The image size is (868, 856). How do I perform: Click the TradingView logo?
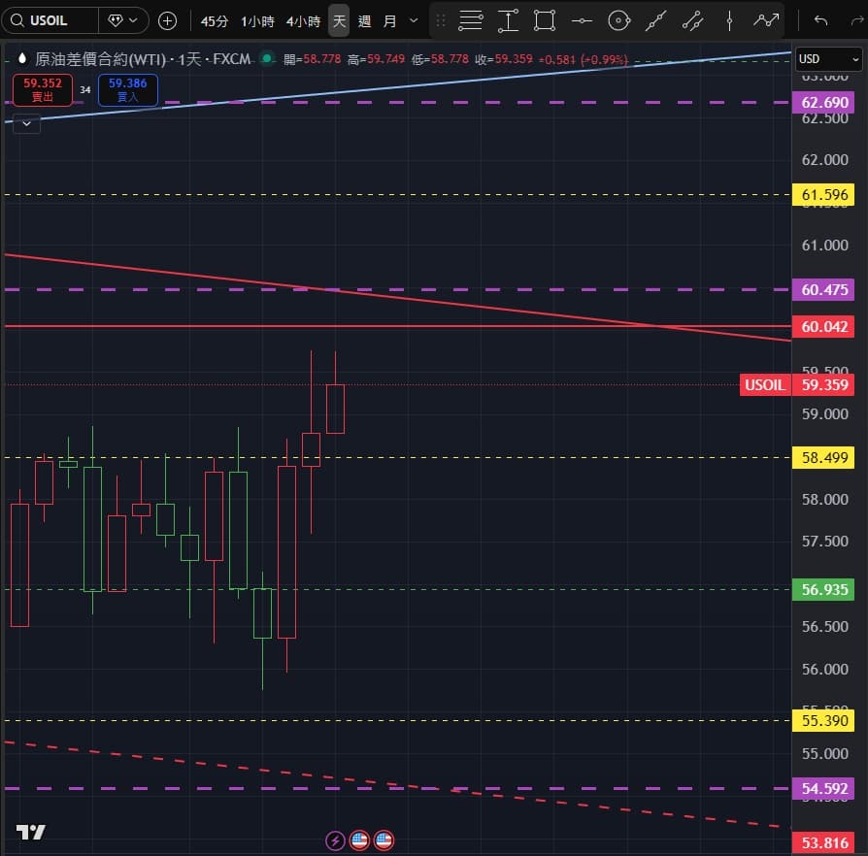click(x=31, y=832)
